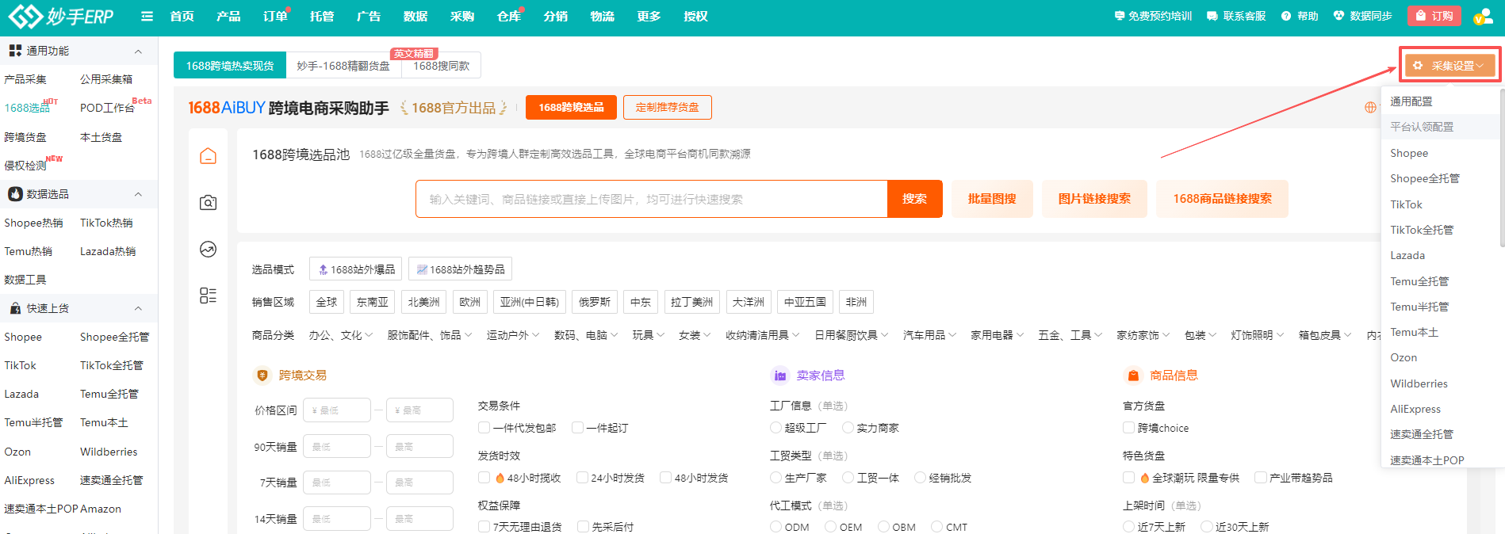Check 跨境choice checkbox
Image resolution: width=1505 pixels, height=534 pixels.
point(1128,428)
